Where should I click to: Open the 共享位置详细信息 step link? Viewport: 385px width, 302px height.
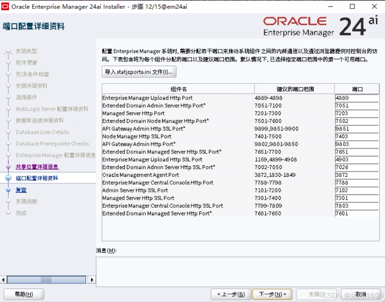(37, 167)
